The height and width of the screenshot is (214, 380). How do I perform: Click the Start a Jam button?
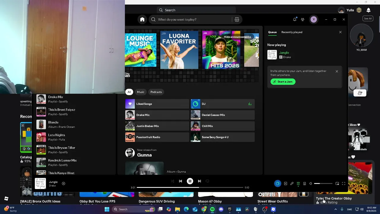tap(283, 82)
